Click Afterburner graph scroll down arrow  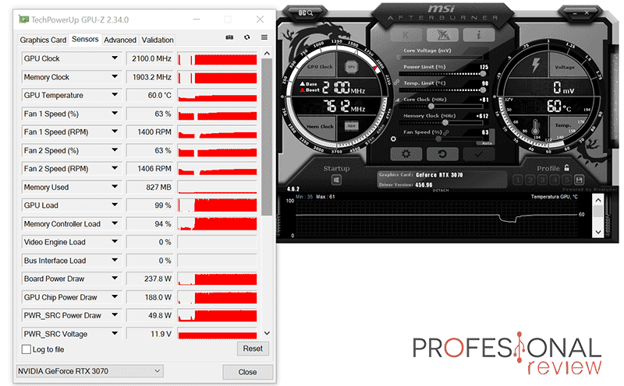[598, 231]
